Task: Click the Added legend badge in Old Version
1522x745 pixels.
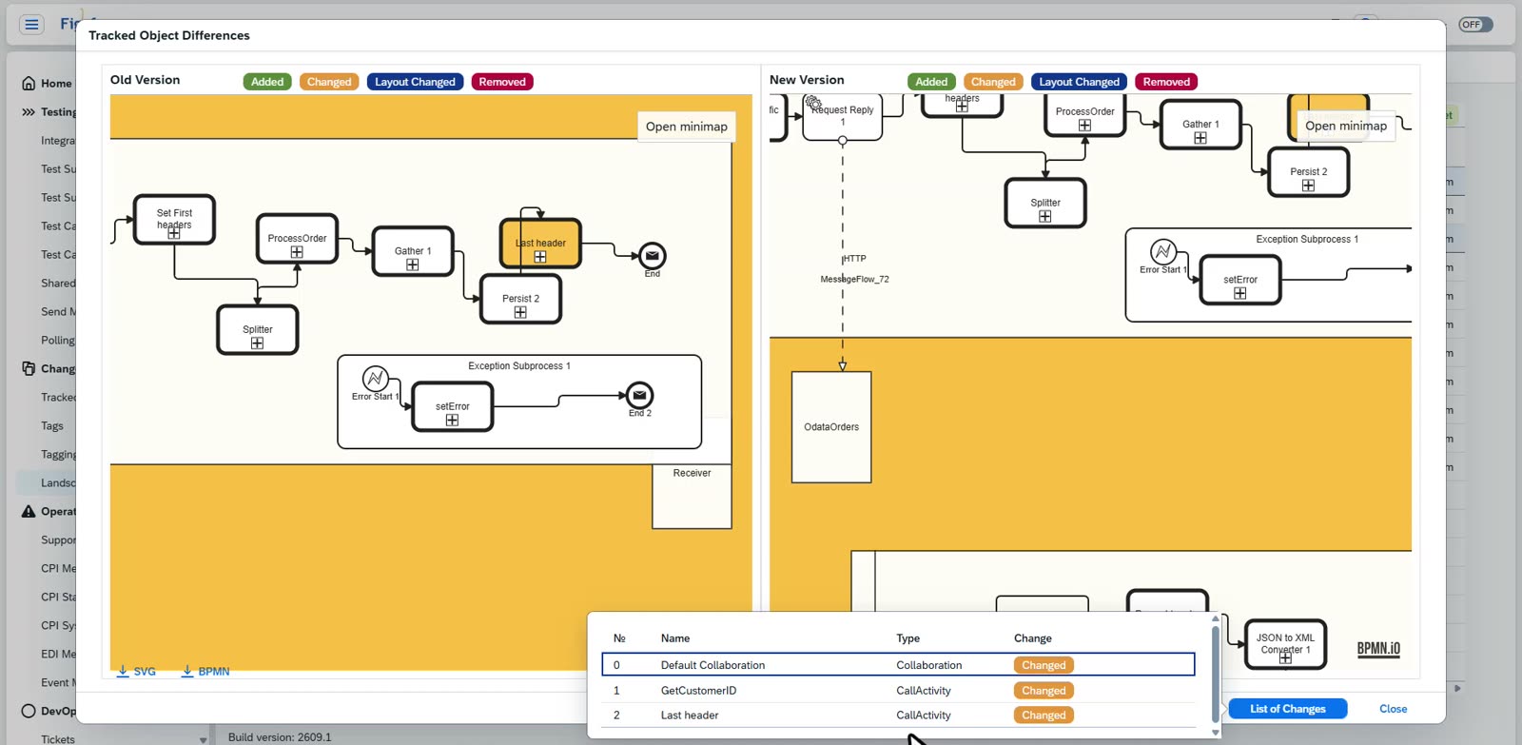Action: tap(267, 82)
